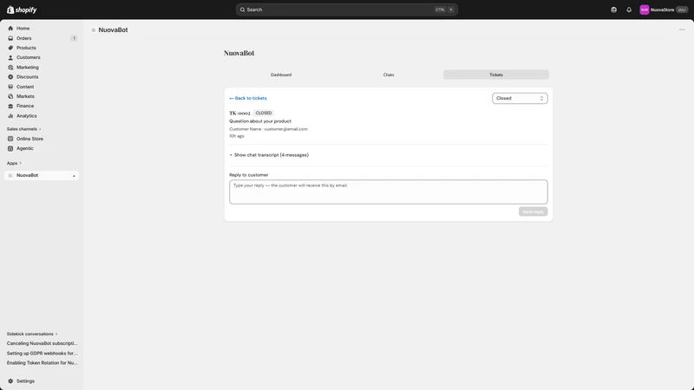Open Canceling NuovaBot subscription conversation
The image size is (694, 390).
(42, 343)
